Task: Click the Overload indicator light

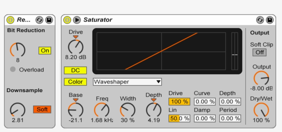Action: coord(13,69)
